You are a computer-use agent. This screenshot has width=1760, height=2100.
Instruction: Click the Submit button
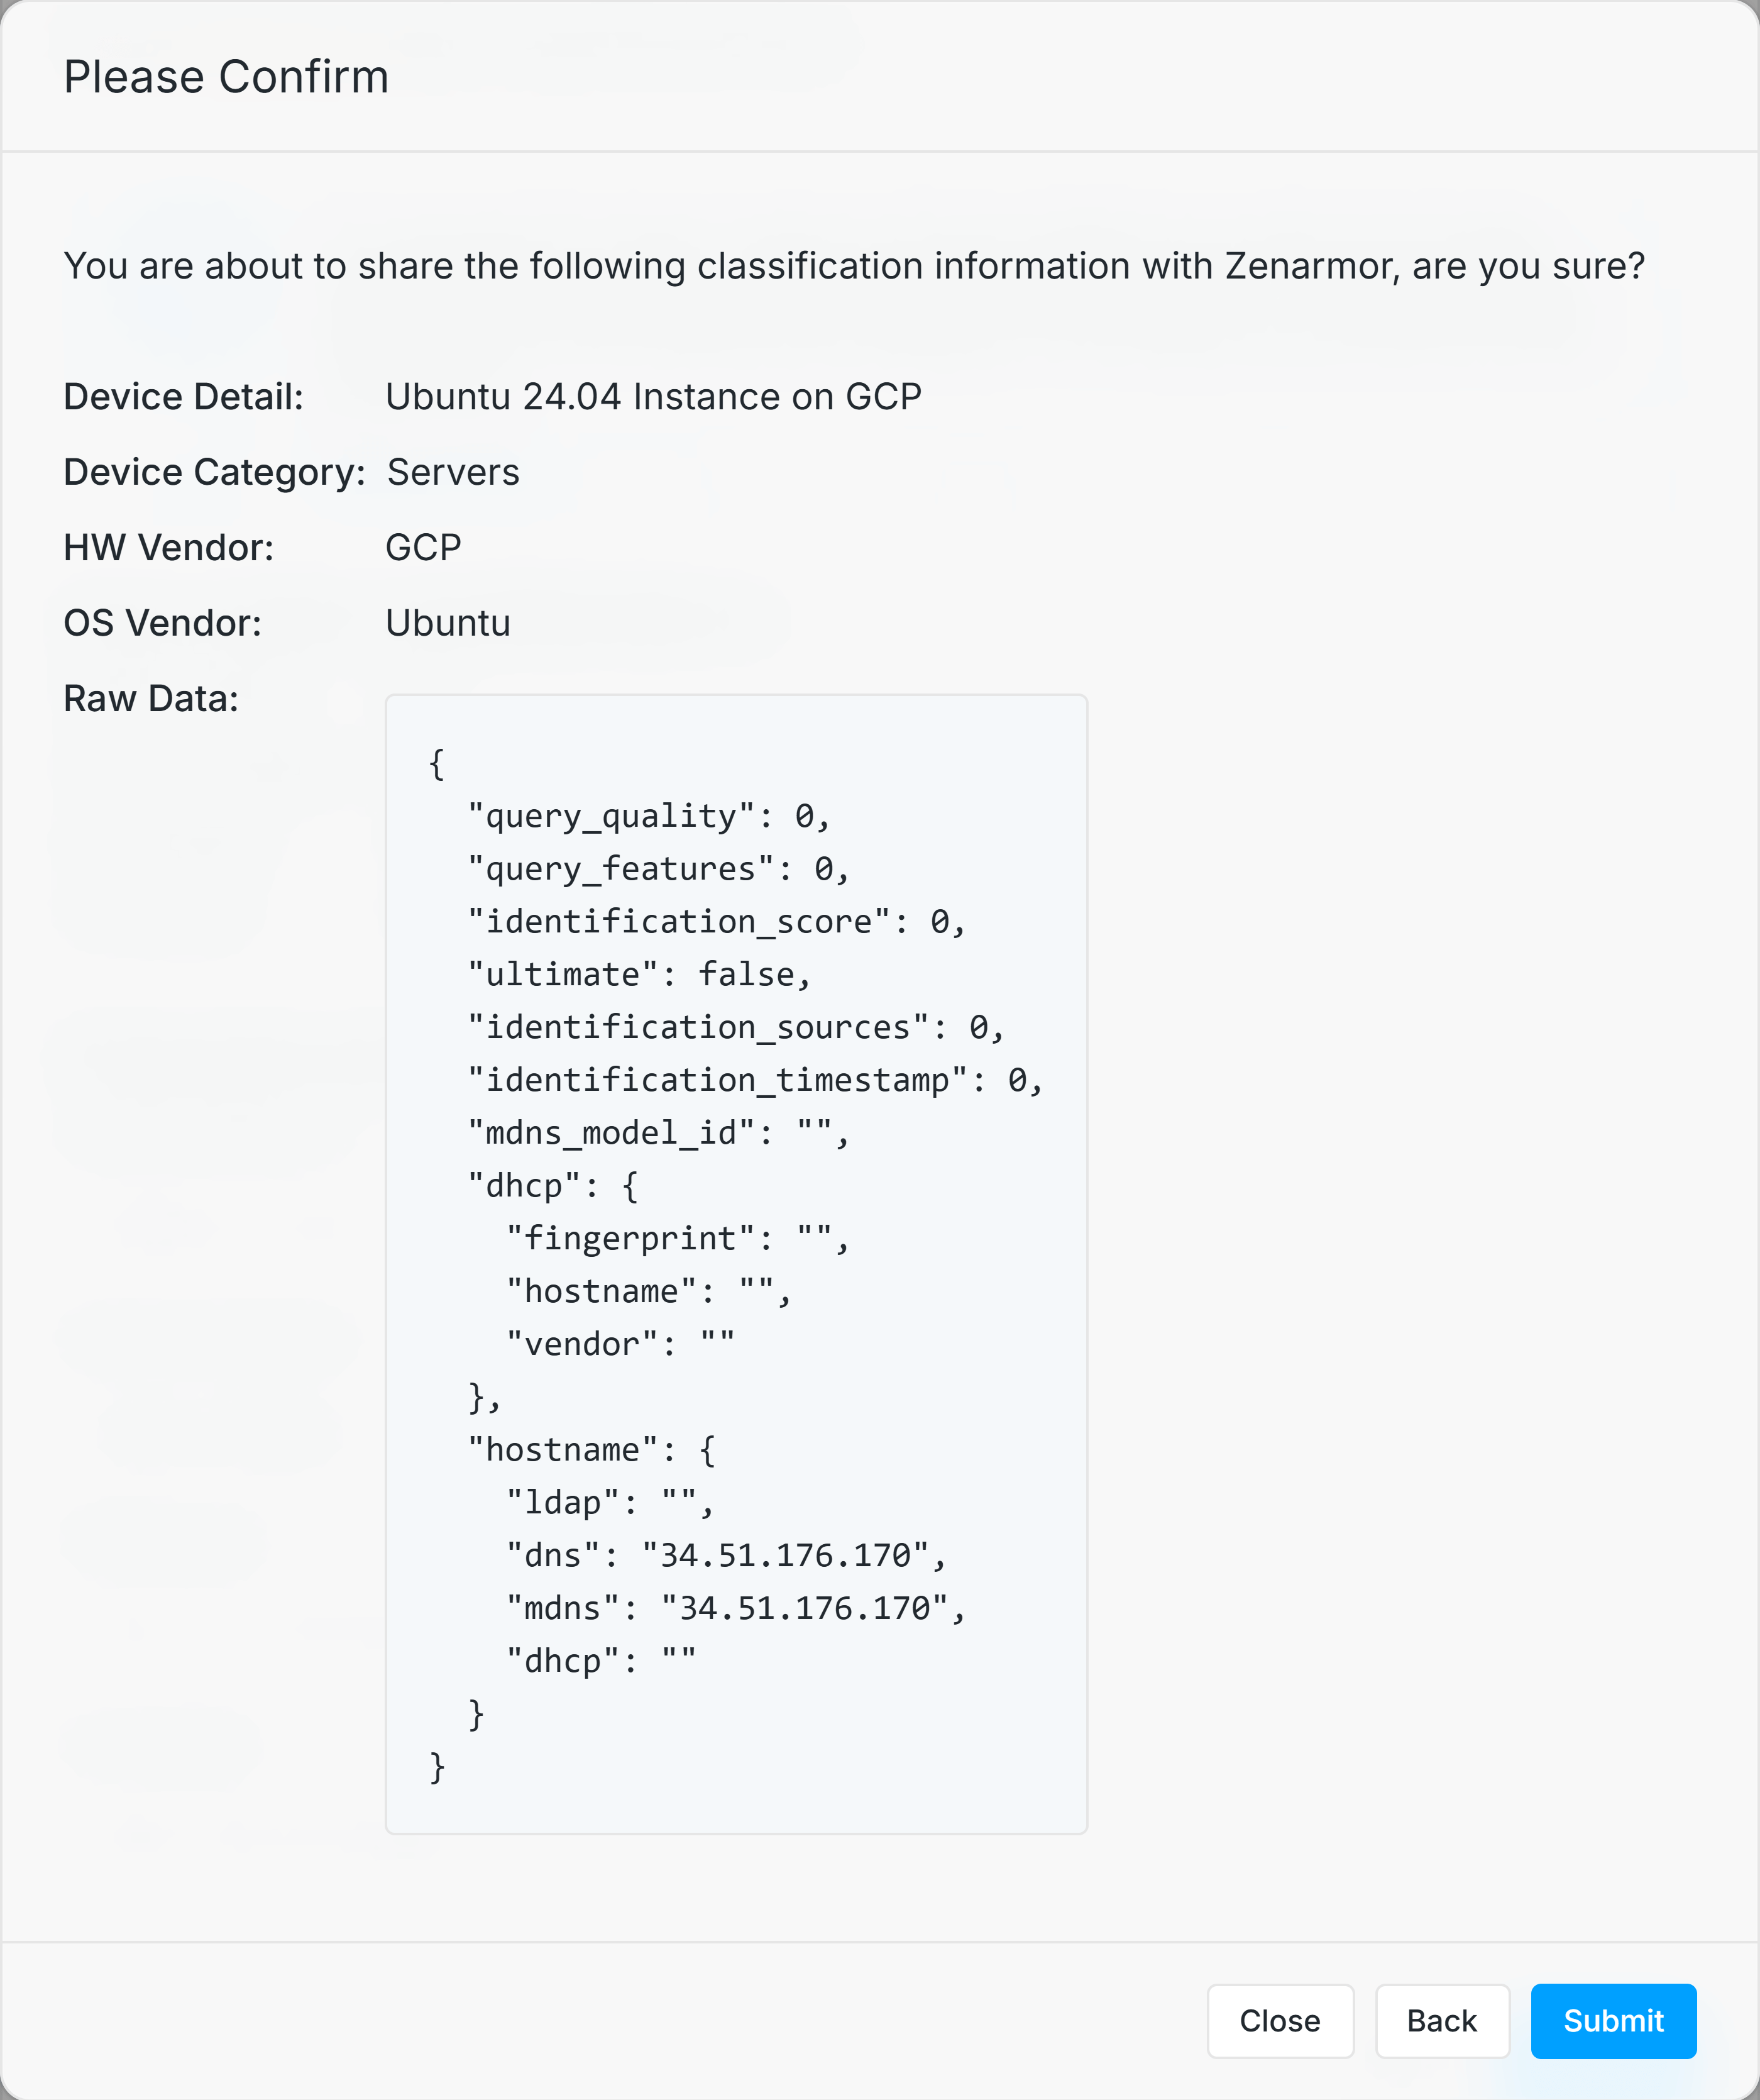pos(1613,2021)
